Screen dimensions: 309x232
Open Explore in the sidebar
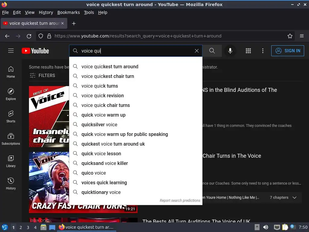click(11, 94)
